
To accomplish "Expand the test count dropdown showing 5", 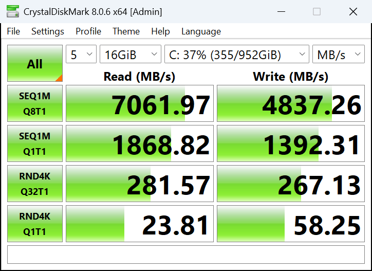I will click(x=81, y=54).
